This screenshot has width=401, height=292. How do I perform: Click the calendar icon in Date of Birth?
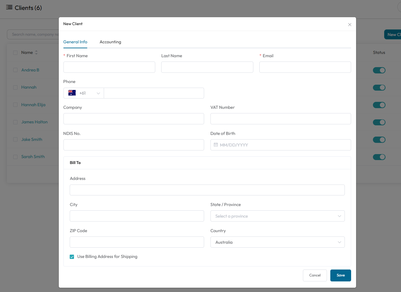point(216,145)
